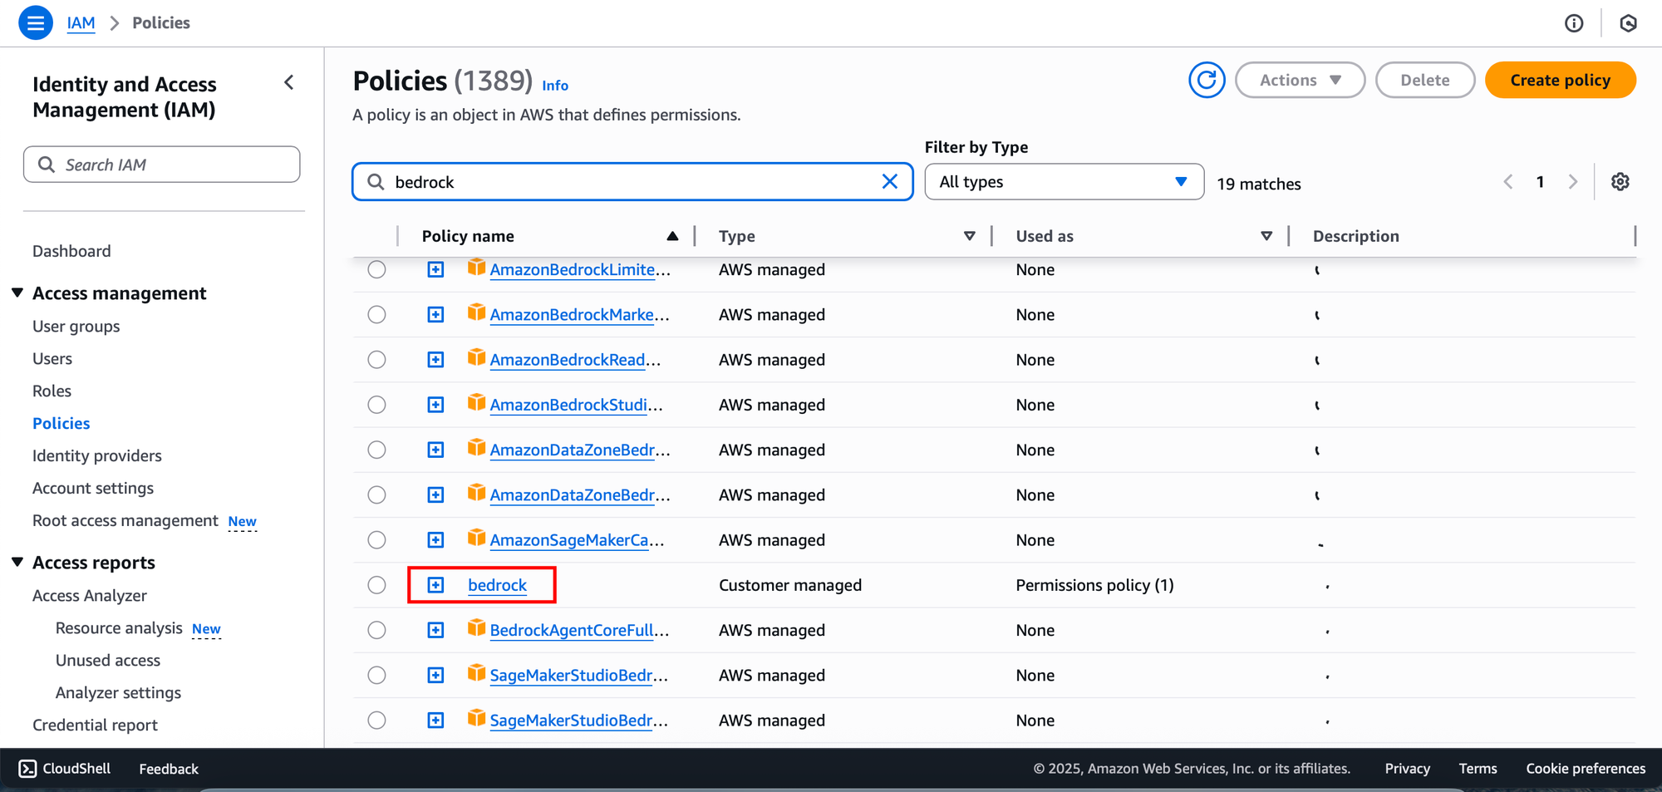Sort by Policy name ascending arrow
Image resolution: width=1662 pixels, height=792 pixels.
[672, 236]
